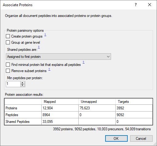Screen dimensions: 157x146
Task: Click the dropdown arrow of Assigned to first protein
Action: tap(108, 57)
